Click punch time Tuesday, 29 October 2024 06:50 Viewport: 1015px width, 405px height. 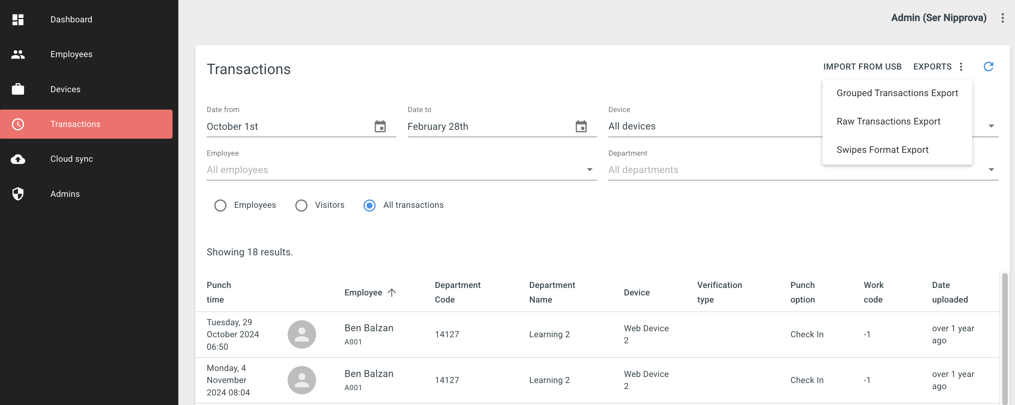point(233,334)
